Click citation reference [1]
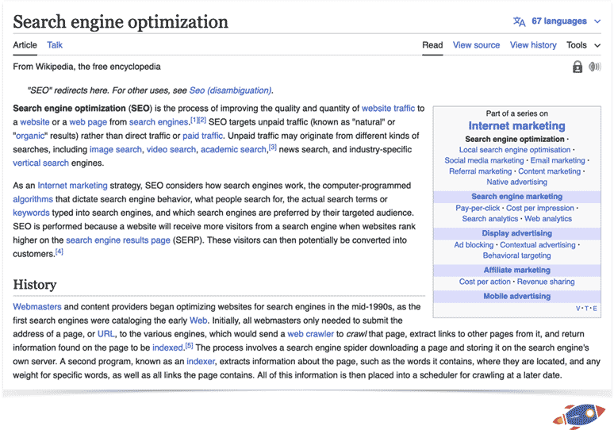This screenshot has height=430, width=614. tap(194, 121)
